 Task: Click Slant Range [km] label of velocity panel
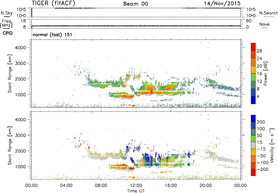(x=10, y=146)
